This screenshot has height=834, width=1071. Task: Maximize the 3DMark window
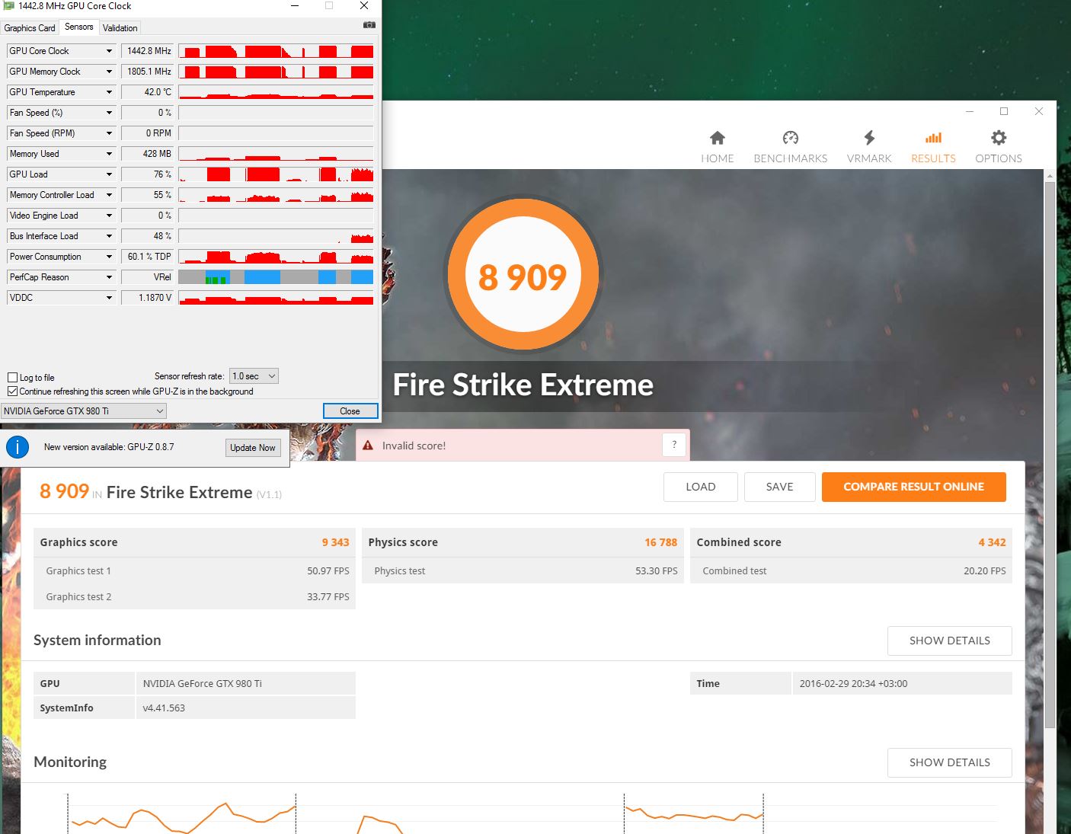[x=1004, y=111]
